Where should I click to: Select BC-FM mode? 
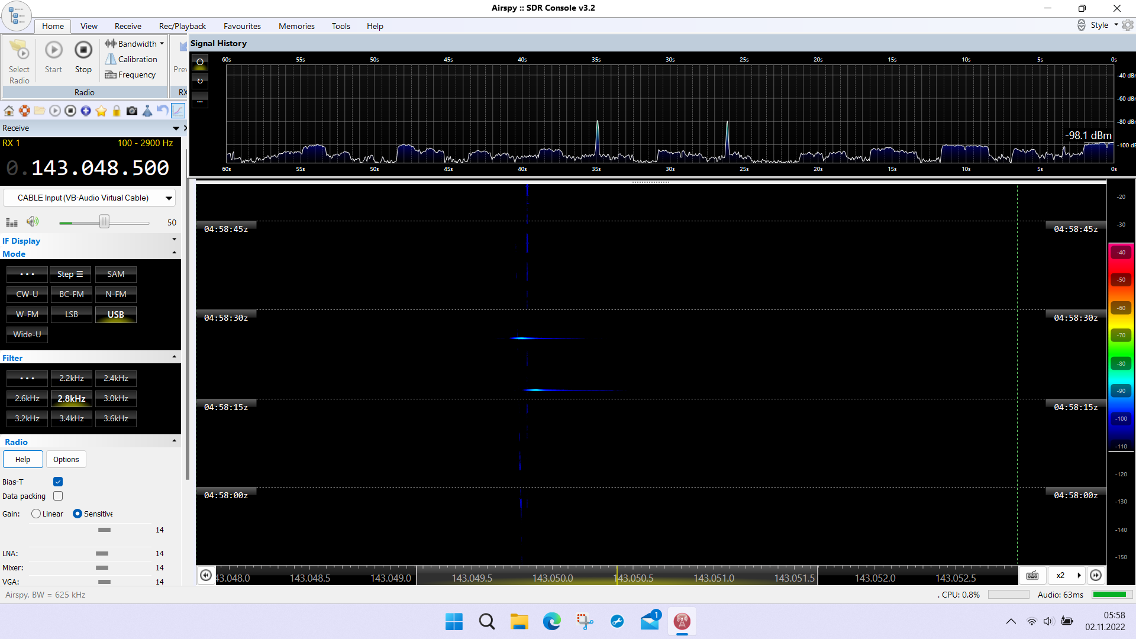tap(72, 294)
